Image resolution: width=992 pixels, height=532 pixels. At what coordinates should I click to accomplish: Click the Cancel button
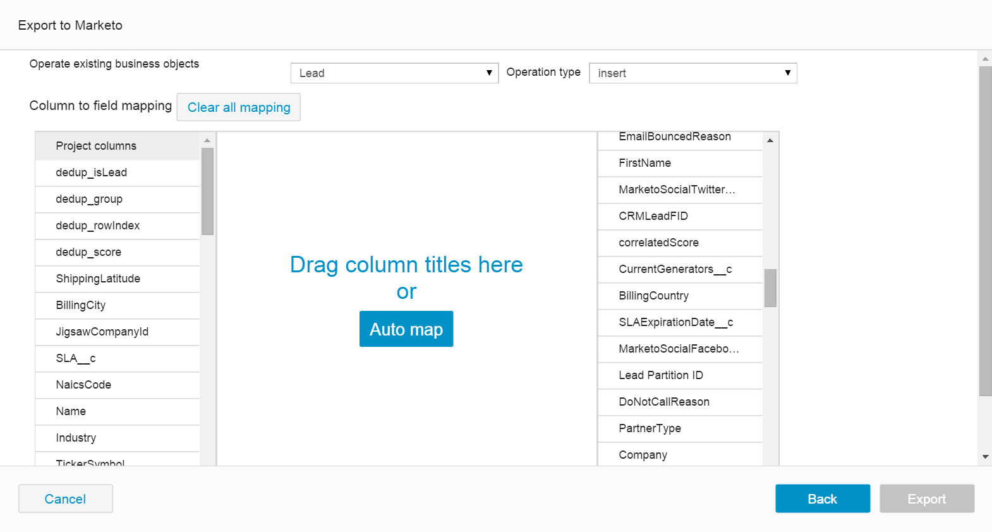click(66, 499)
